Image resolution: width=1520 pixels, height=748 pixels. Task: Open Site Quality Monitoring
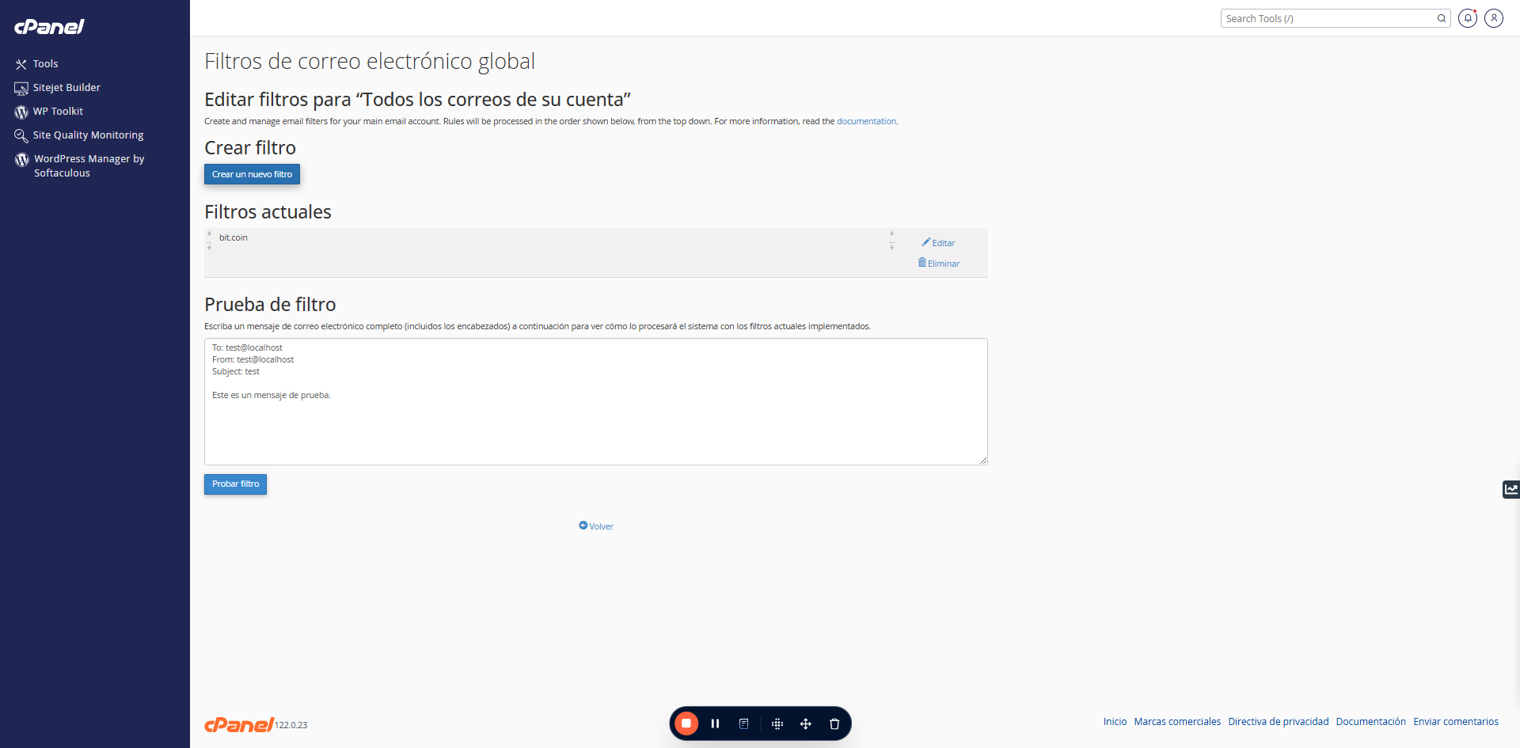point(88,135)
